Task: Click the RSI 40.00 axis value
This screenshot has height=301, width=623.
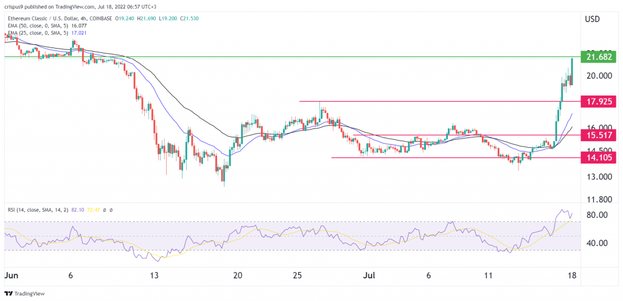Action: (x=596, y=243)
